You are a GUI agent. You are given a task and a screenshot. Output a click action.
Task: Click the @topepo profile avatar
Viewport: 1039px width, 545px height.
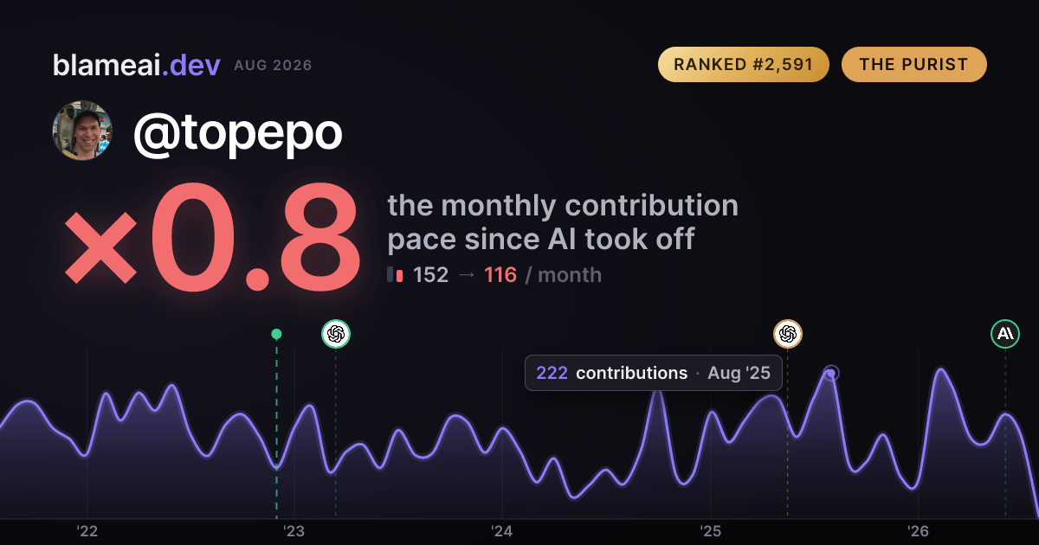(82, 131)
